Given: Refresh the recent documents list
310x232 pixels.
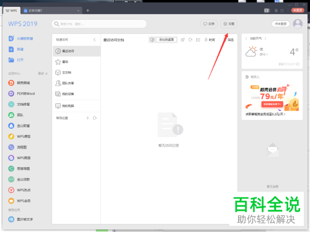Looking at the screenshot, I should [x=190, y=40].
